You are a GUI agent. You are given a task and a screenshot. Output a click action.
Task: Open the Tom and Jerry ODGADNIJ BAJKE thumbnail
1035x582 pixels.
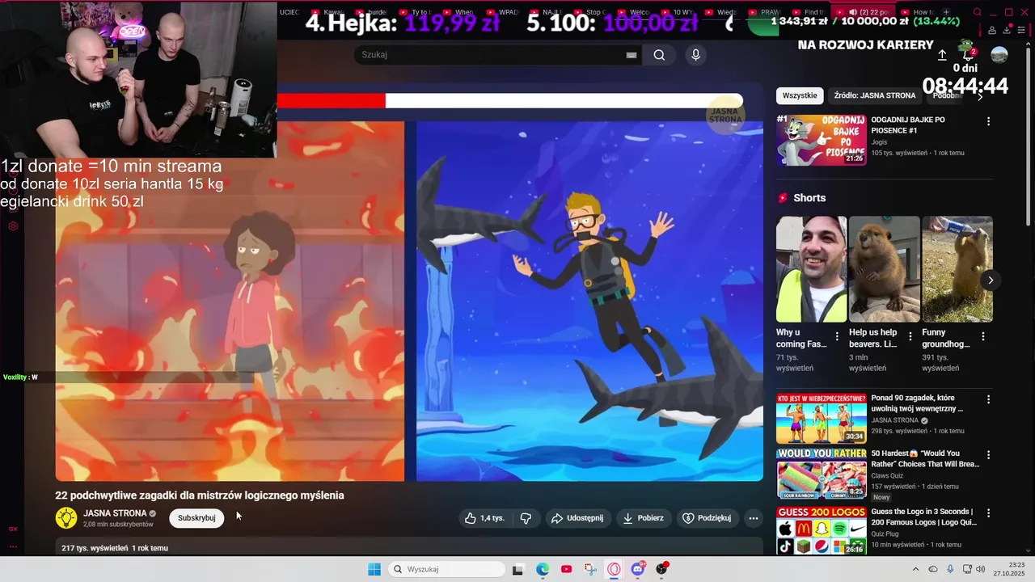tap(822, 140)
